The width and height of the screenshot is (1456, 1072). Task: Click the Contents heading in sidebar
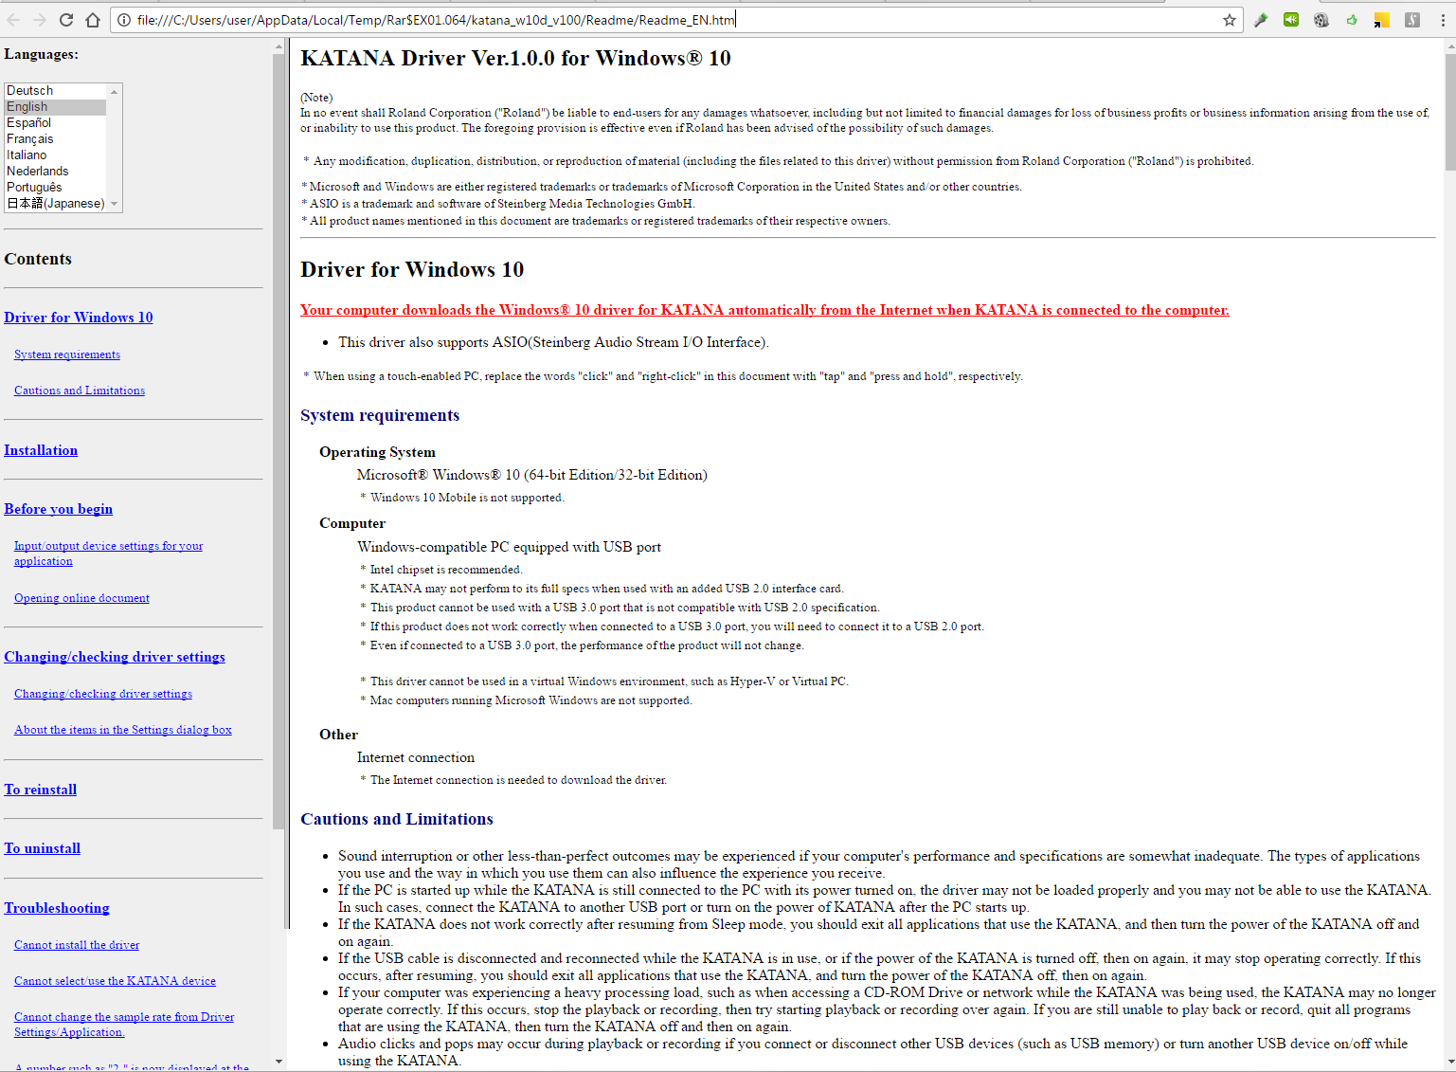38,259
